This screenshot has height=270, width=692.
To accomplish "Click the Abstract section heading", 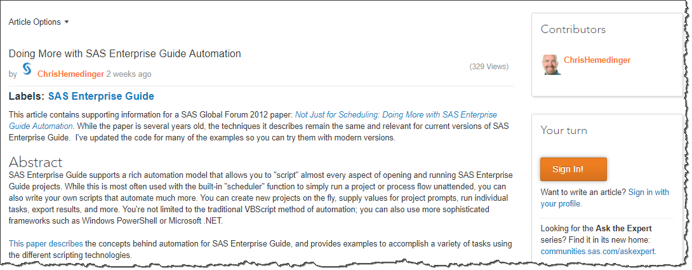I will (36, 162).
